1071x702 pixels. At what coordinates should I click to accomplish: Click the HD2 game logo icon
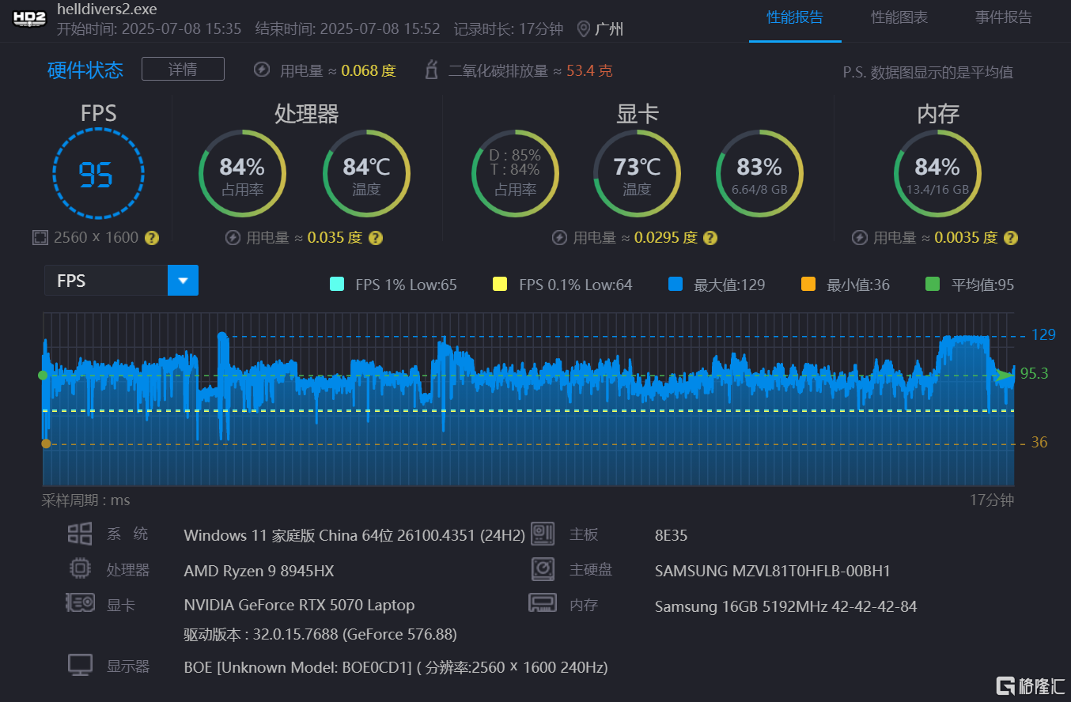point(29,19)
